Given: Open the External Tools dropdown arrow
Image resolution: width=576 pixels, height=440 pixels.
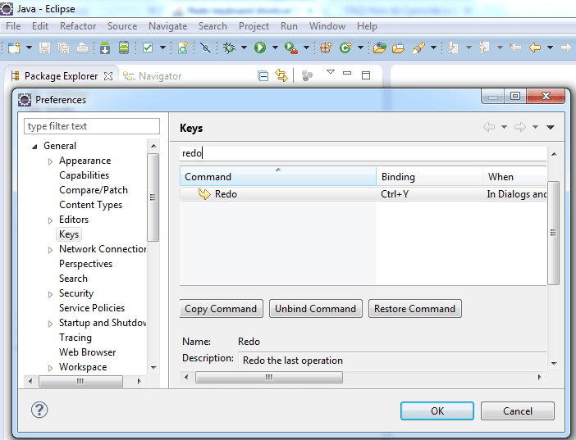Looking at the screenshot, I should point(306,48).
